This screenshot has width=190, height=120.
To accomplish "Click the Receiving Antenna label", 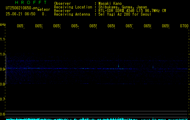I will click(x=72, y=14).
